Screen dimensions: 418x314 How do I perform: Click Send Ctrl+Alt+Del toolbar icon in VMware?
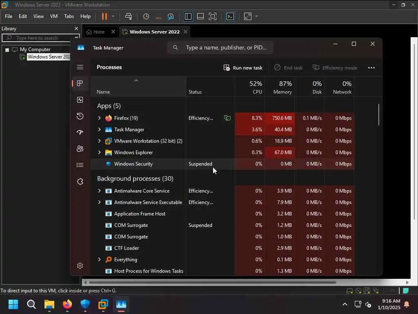(x=129, y=16)
